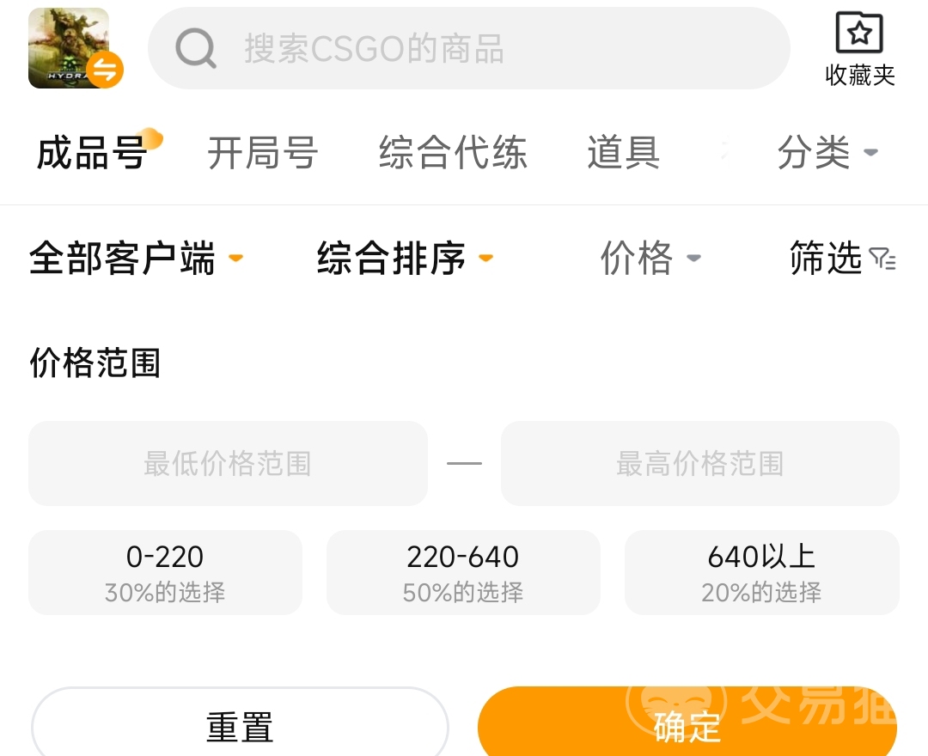
Task: Expand the 综合排序 sorting dropdown
Action: click(406, 258)
